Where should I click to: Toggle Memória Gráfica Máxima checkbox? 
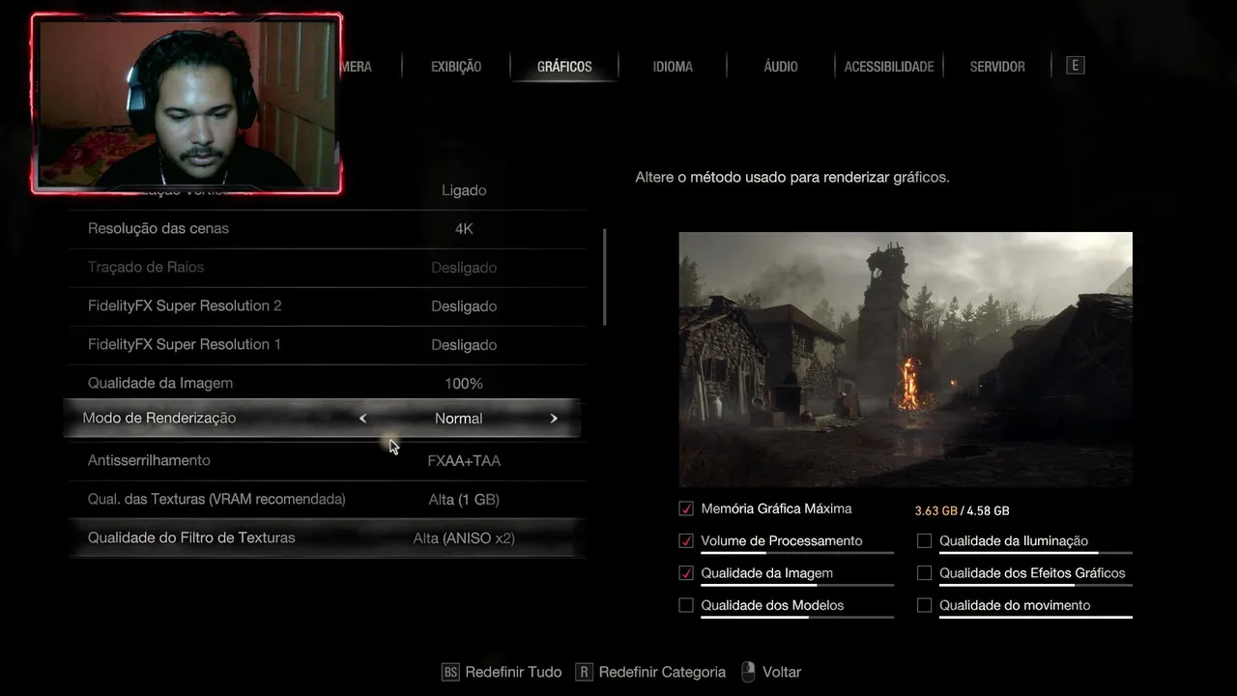point(686,508)
